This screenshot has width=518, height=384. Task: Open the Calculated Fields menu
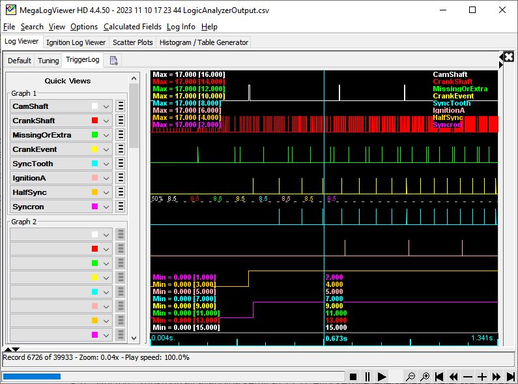[133, 27]
